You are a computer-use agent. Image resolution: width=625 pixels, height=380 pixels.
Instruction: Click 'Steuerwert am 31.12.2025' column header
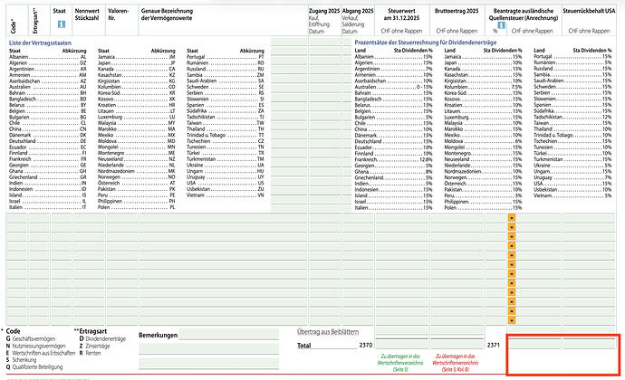pos(401,14)
